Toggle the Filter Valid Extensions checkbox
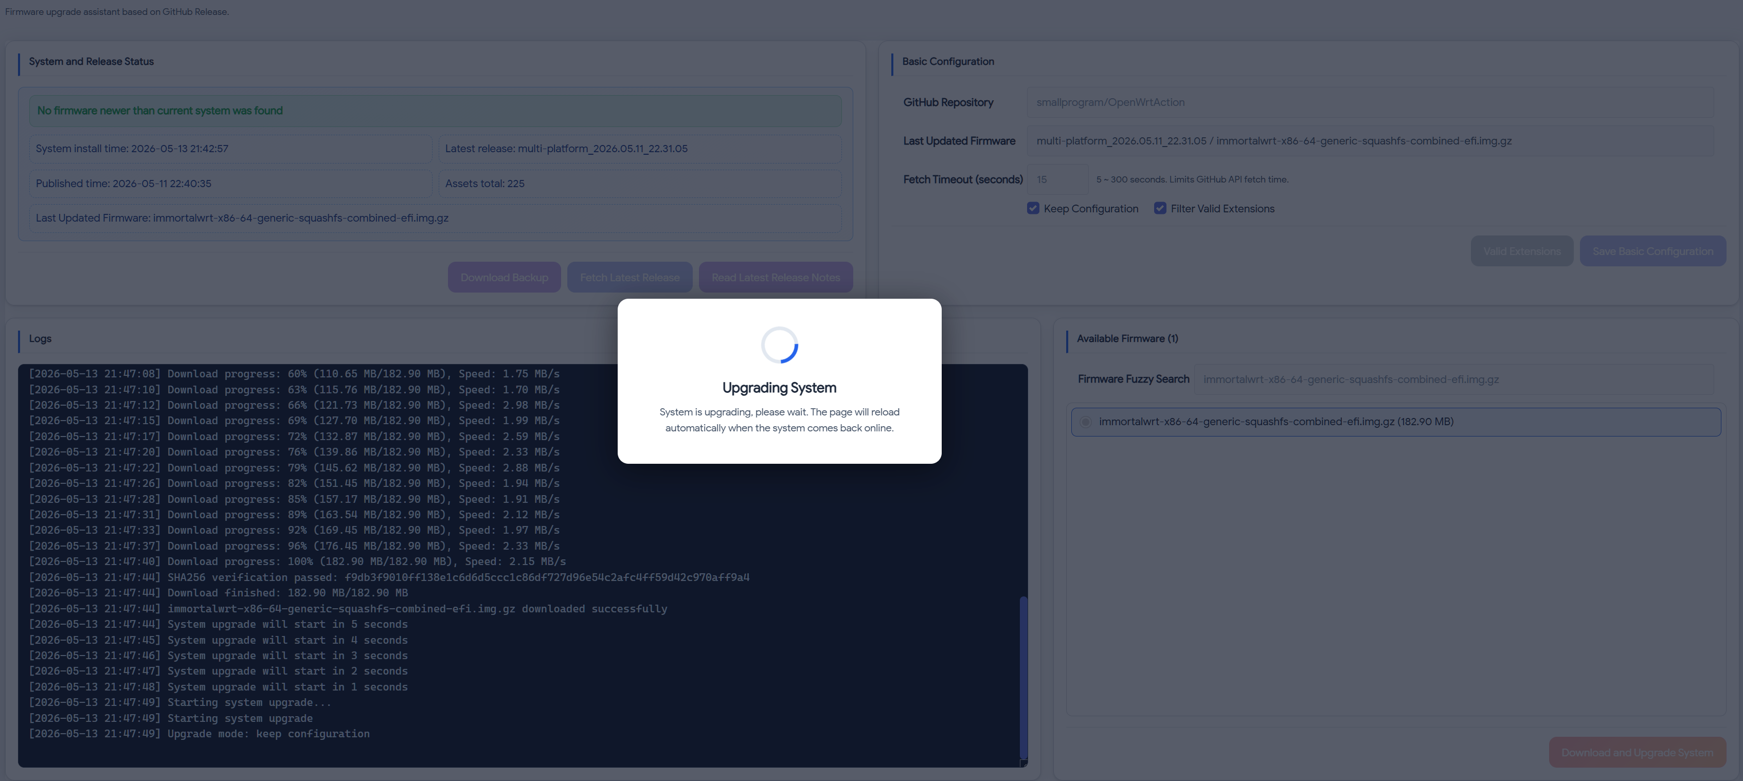The width and height of the screenshot is (1743, 781). click(1160, 208)
